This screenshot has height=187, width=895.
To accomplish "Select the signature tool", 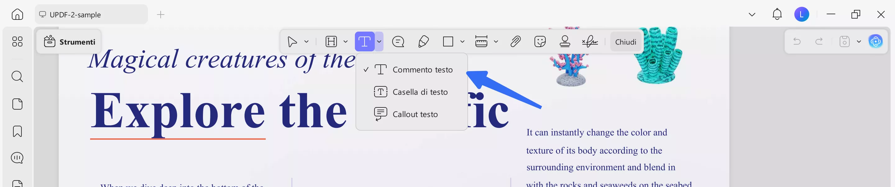I will [x=590, y=42].
